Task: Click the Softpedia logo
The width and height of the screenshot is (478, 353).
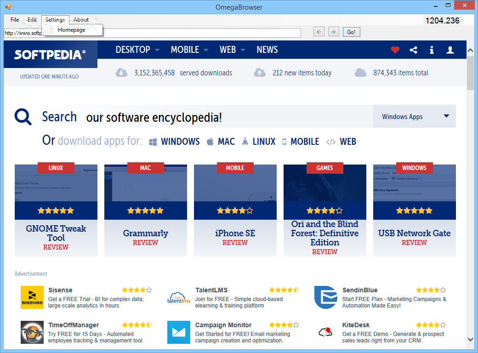Action: (50, 55)
